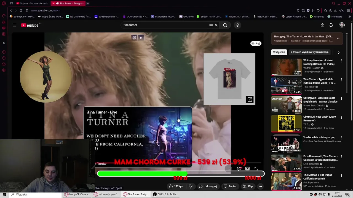Click the Opera GX menu logo
The image size is (353, 198).
(x=4, y=3)
